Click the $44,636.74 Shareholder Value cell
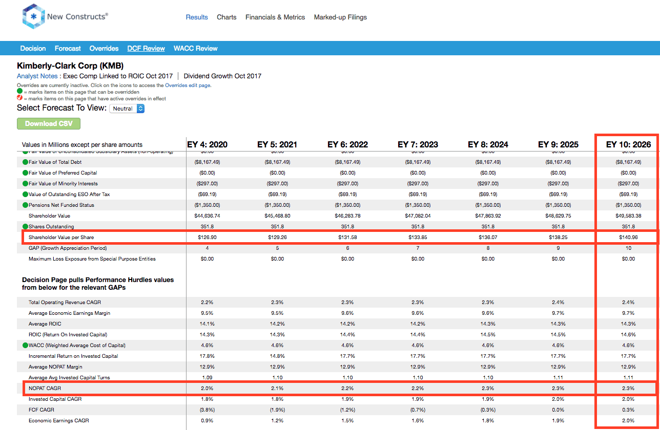 tap(207, 216)
